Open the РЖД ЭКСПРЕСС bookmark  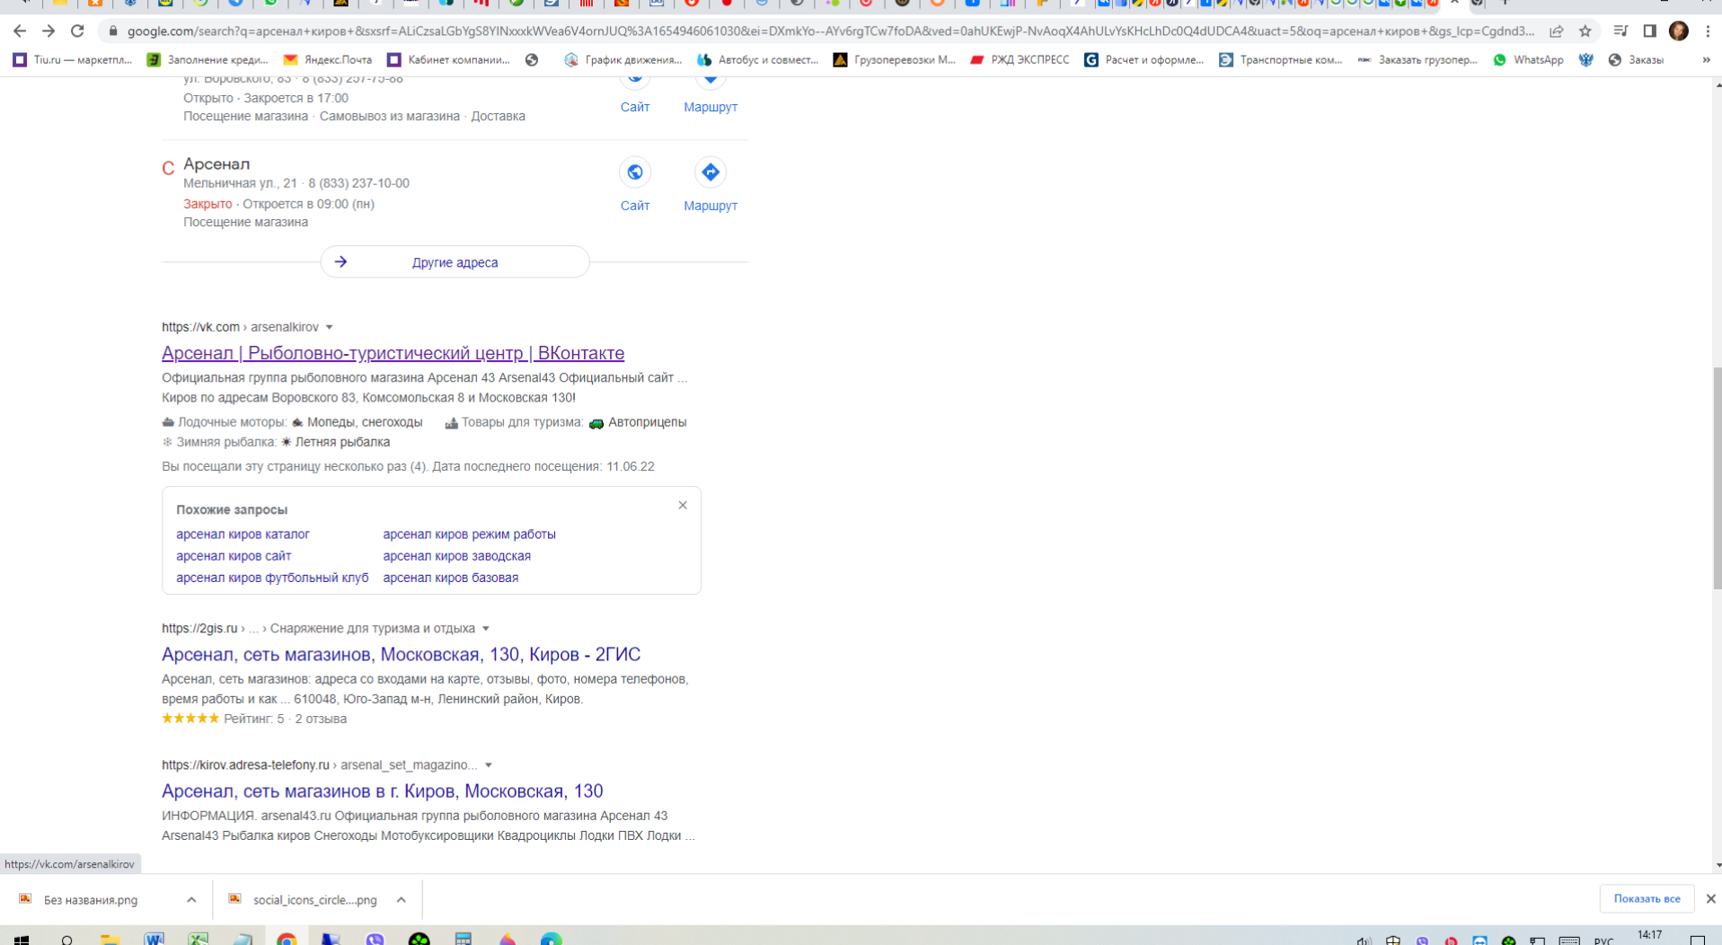1020,60
